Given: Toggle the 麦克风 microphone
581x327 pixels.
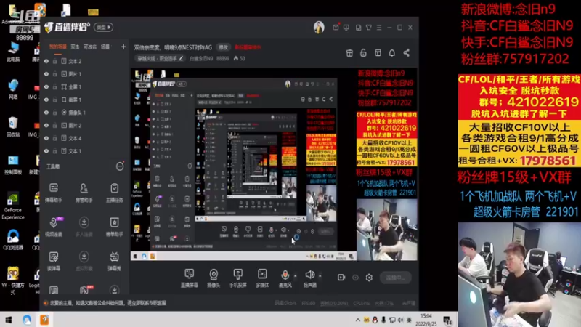Looking at the screenshot, I should (285, 278).
